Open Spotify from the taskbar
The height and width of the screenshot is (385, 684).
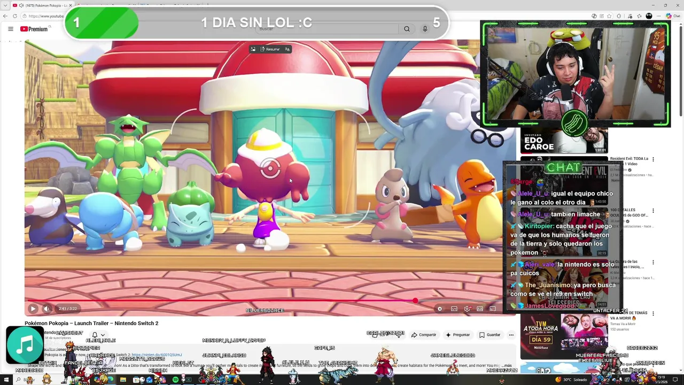pos(175,380)
